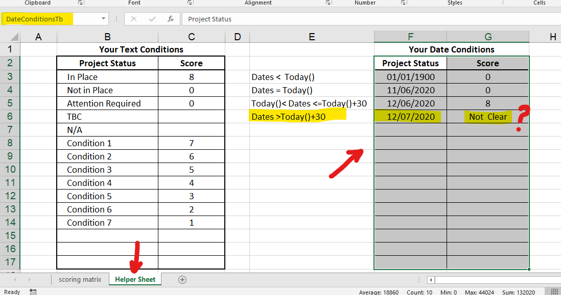
Task: Click the Enter checkmark formula bar icon
Action: pos(152,19)
